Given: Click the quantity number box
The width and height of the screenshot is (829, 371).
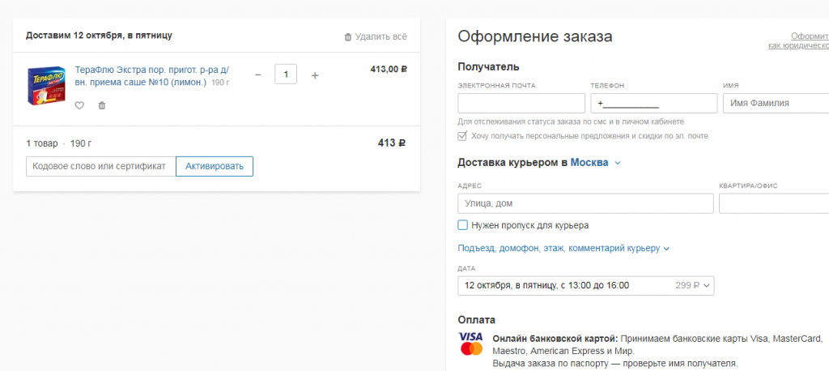Looking at the screenshot, I should click(x=286, y=75).
